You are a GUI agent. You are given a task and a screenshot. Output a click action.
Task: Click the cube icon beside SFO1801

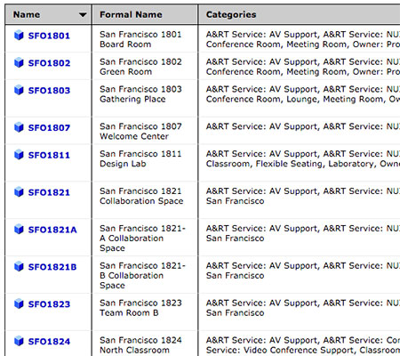click(x=19, y=36)
